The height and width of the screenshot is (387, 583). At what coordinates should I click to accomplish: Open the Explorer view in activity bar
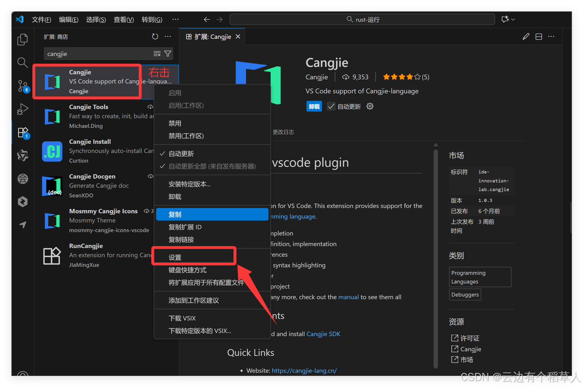click(22, 40)
